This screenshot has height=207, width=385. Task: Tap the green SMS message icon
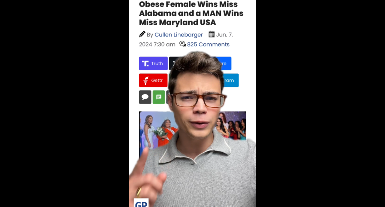pos(159,97)
